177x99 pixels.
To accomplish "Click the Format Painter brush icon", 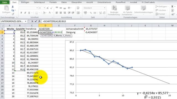I will click(13, 14).
